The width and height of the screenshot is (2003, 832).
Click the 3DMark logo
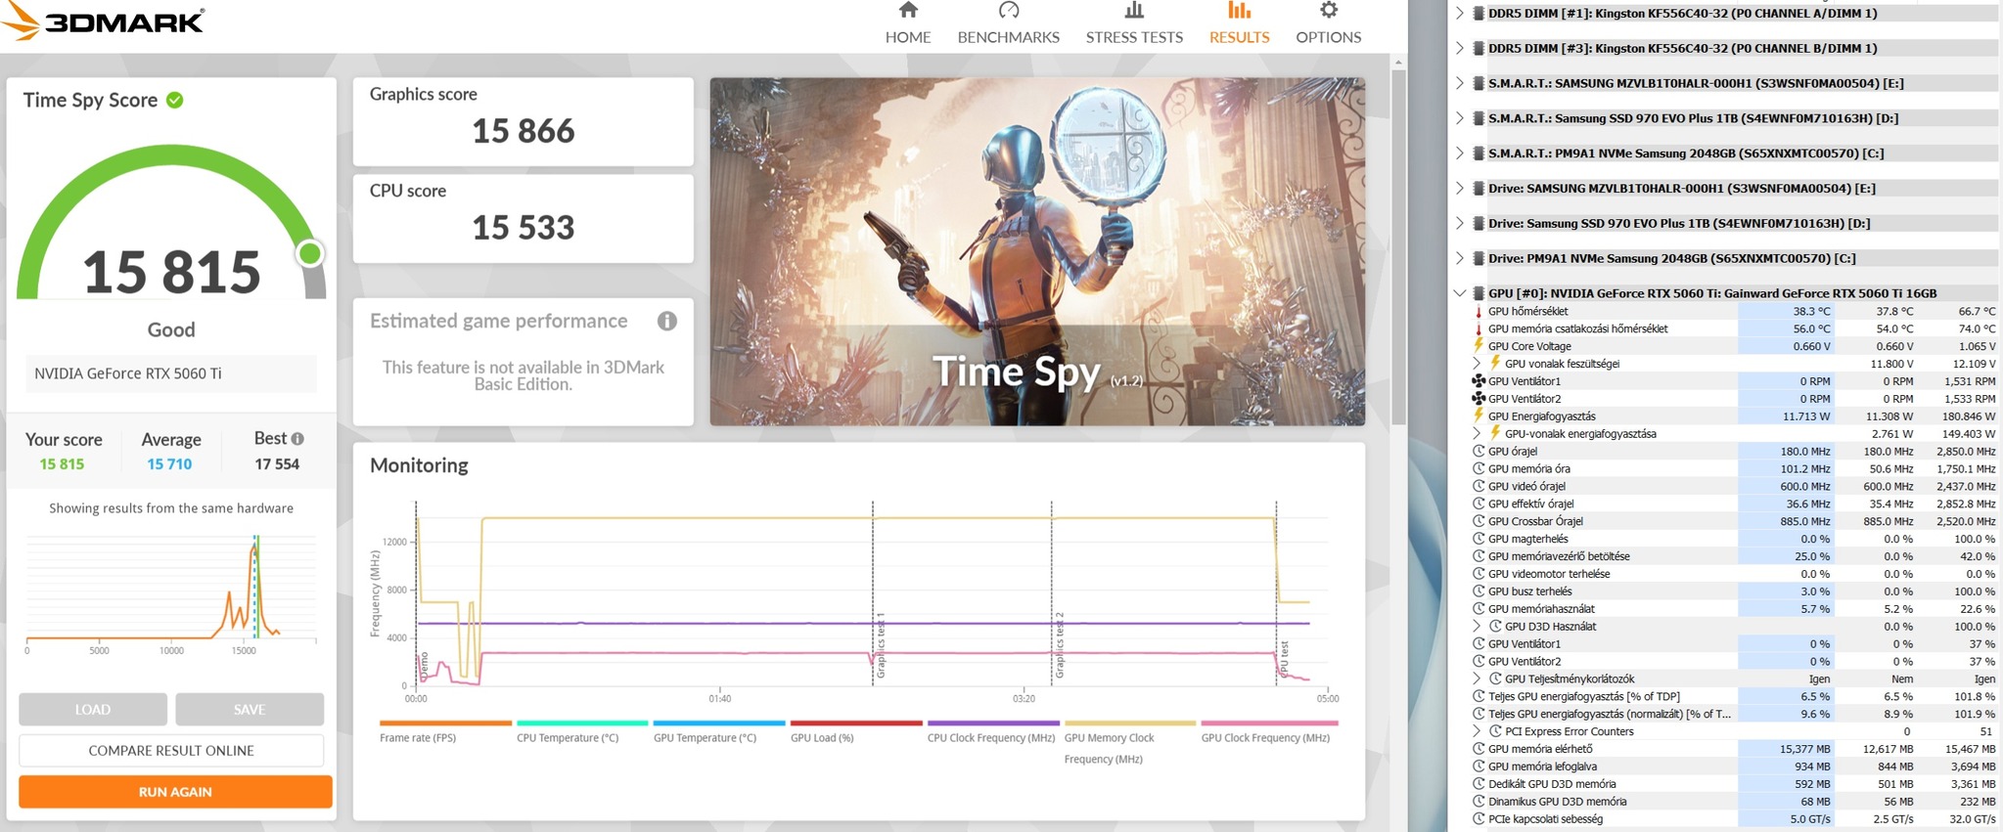[x=103, y=22]
